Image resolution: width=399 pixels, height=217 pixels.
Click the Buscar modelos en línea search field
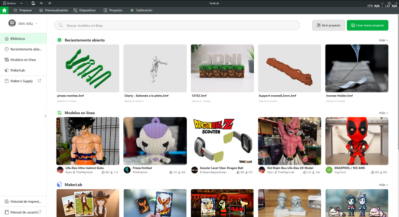point(177,25)
